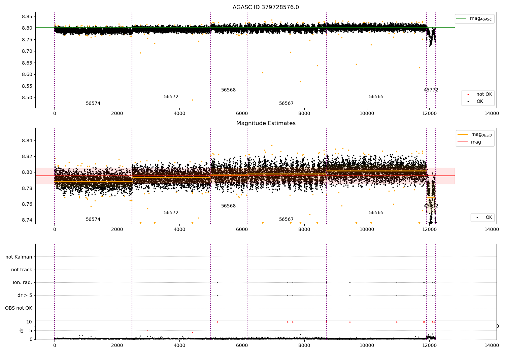Click the 8.65 y-axis tick label
The height and width of the screenshot is (353, 505).
point(27,63)
